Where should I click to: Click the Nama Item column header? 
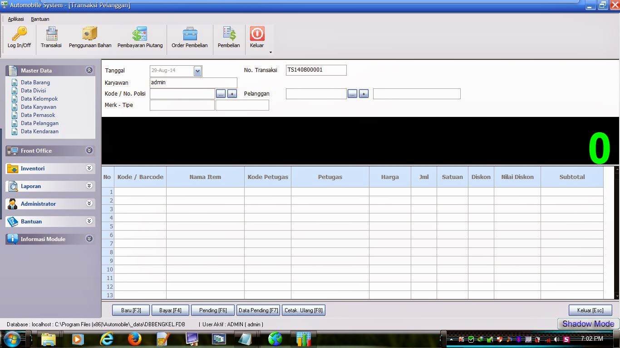(x=205, y=177)
